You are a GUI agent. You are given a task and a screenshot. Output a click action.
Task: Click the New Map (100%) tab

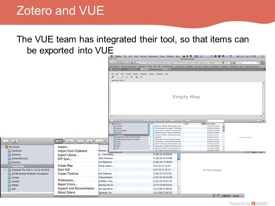(117, 80)
